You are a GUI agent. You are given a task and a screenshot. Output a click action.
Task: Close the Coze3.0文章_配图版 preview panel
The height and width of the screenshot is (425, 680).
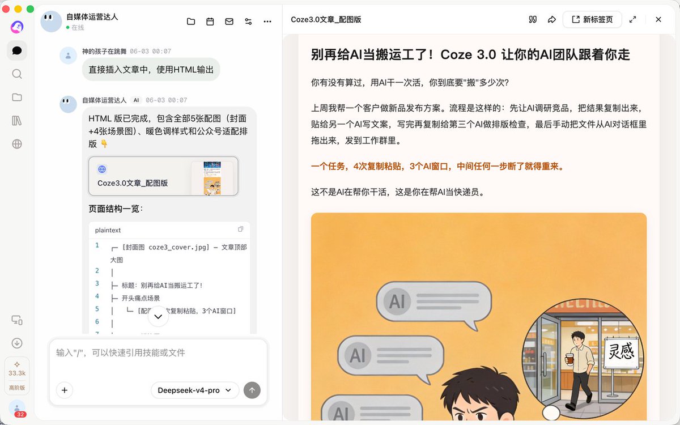click(x=658, y=19)
